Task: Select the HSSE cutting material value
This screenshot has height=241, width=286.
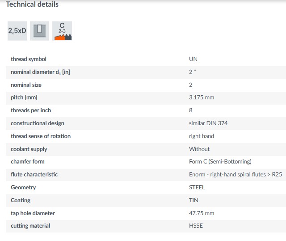Action: pos(196,226)
